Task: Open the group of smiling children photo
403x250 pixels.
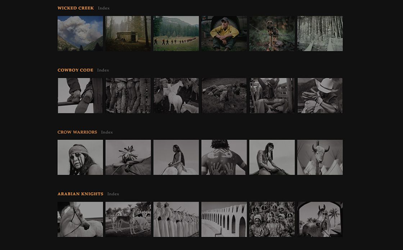Action: [x=272, y=219]
